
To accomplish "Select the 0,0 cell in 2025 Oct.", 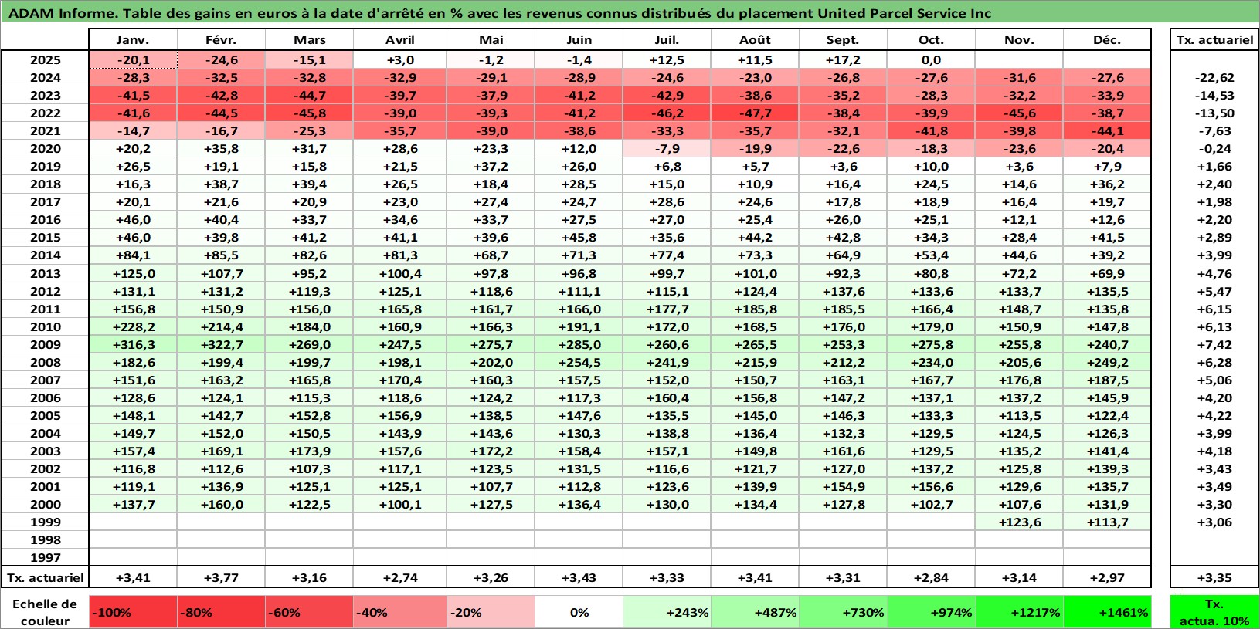I will 931,59.
